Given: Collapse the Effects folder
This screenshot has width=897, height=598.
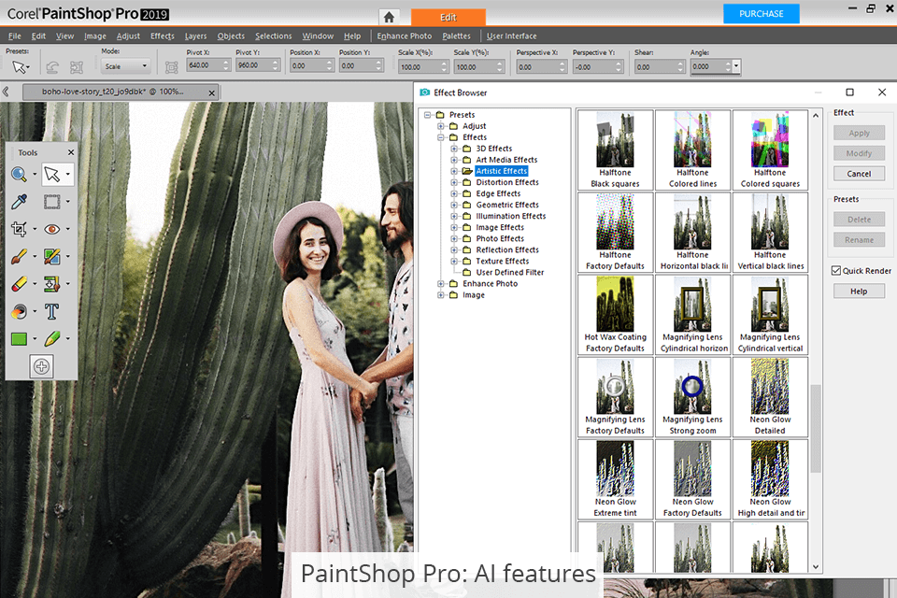Looking at the screenshot, I should [x=441, y=137].
